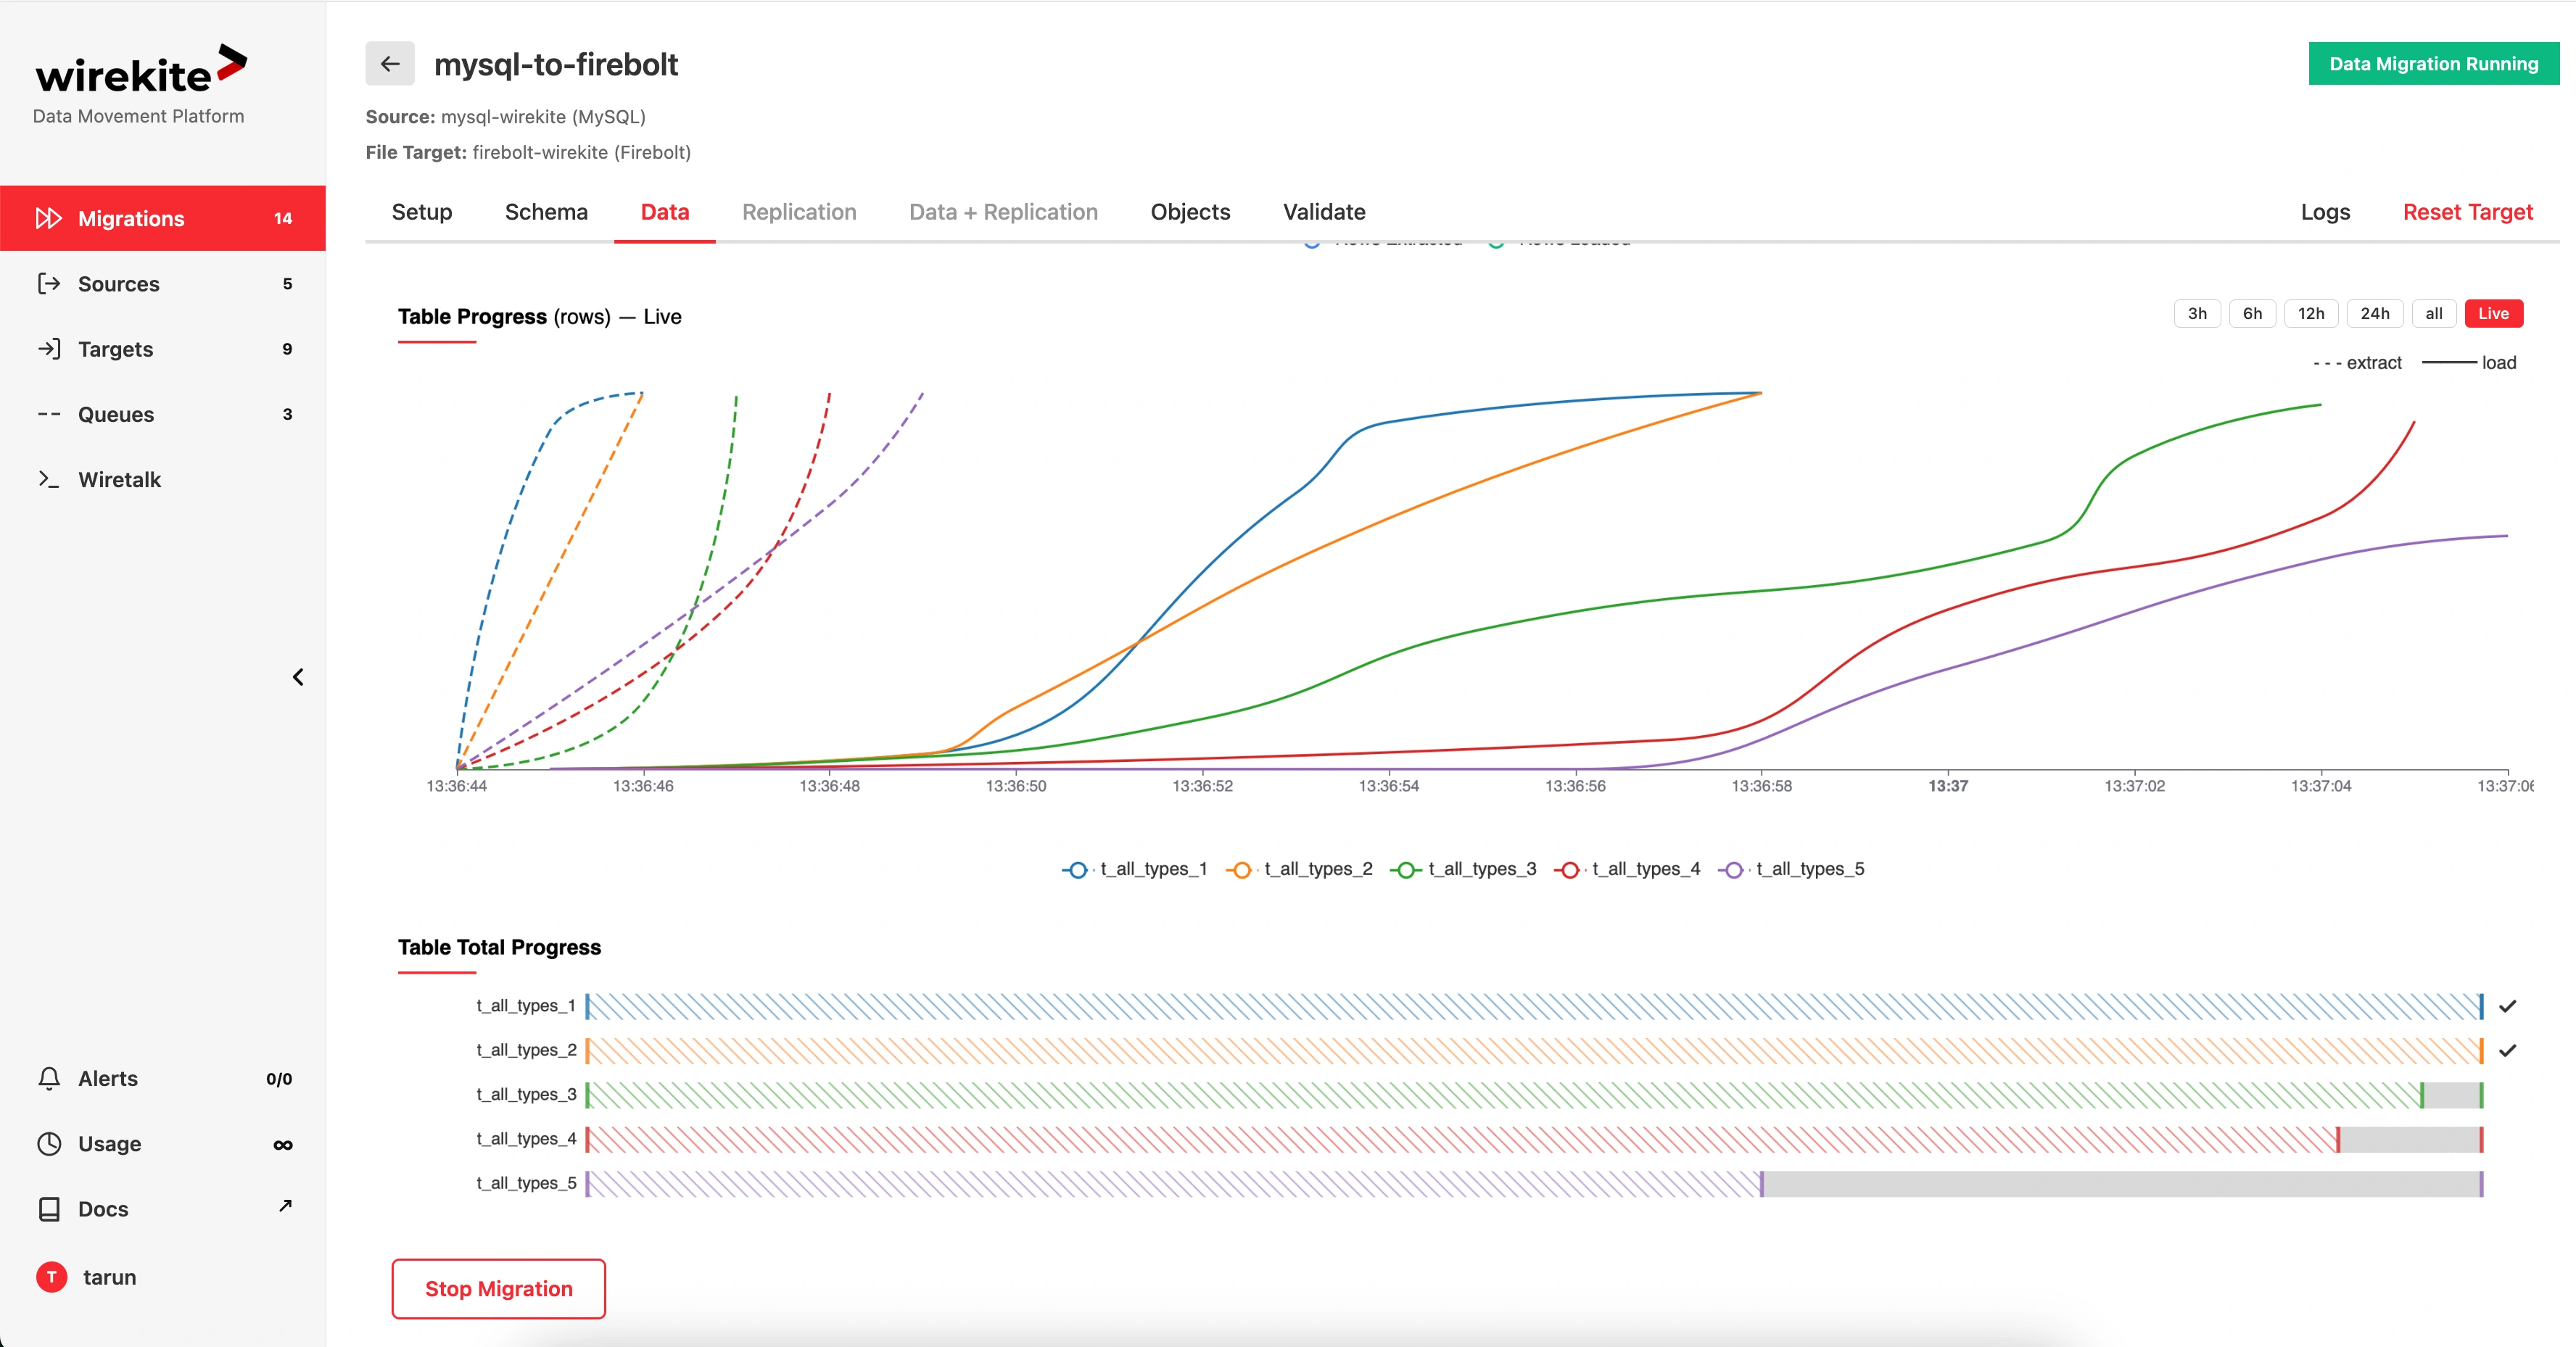Open Sources in the sidebar
This screenshot has height=1347, width=2576.
pyautogui.click(x=163, y=284)
